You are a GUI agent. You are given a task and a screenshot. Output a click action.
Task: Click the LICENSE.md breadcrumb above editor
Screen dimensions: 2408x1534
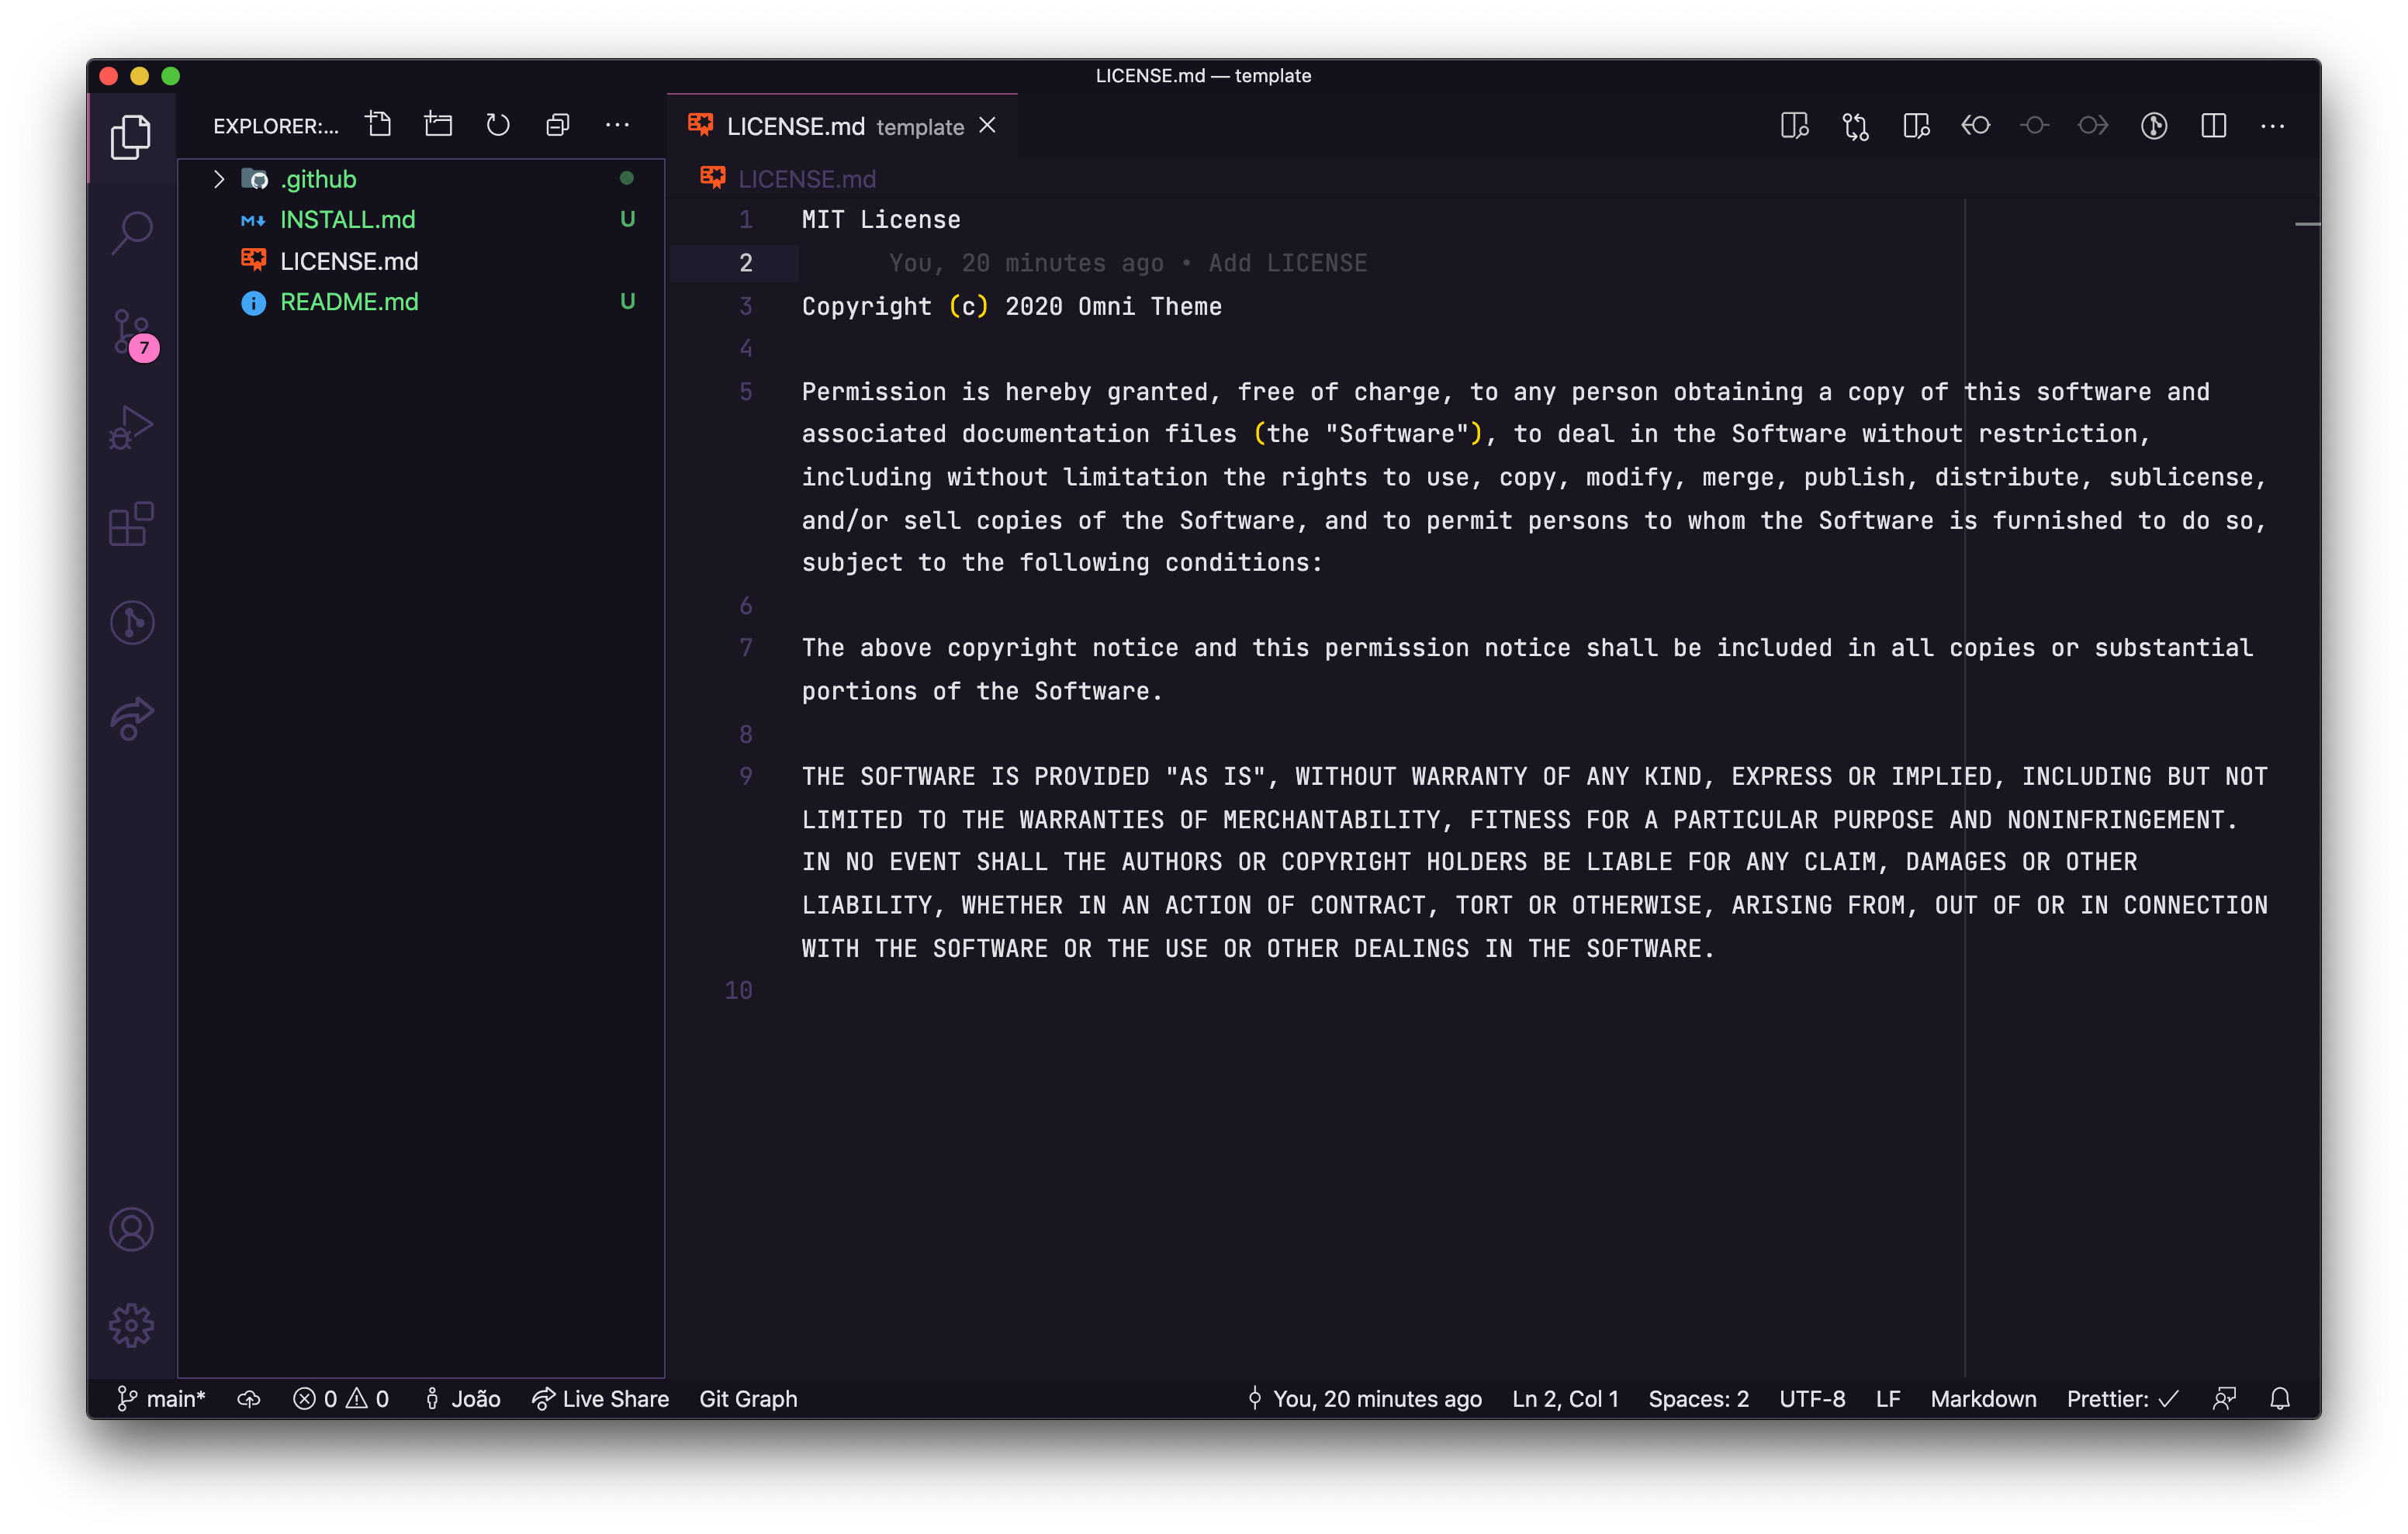click(x=806, y=179)
